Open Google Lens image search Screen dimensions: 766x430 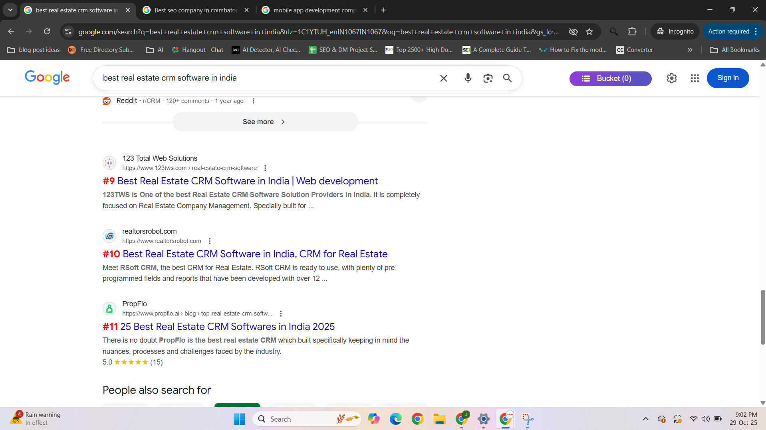[488, 78]
